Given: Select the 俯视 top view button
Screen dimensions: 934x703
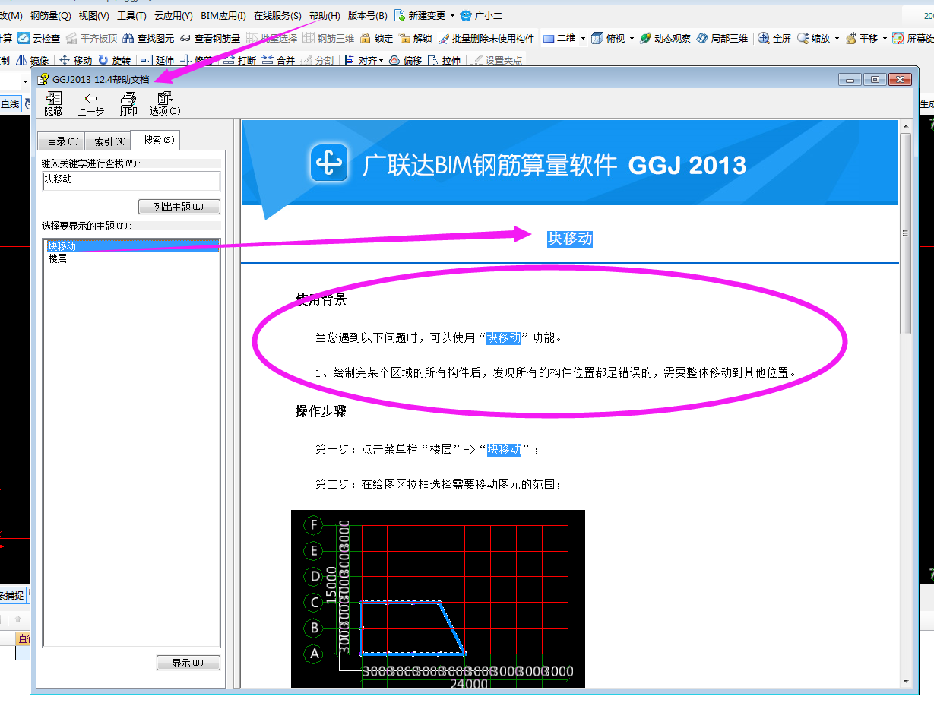Looking at the screenshot, I should tap(609, 38).
